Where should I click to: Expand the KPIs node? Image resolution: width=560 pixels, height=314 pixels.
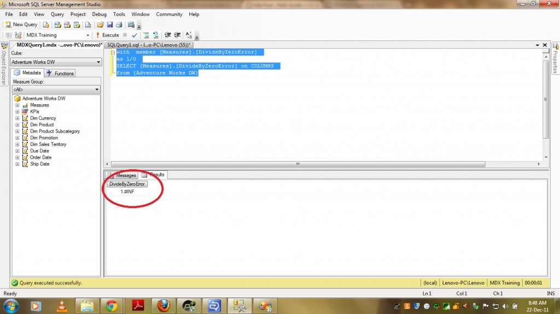(x=17, y=112)
